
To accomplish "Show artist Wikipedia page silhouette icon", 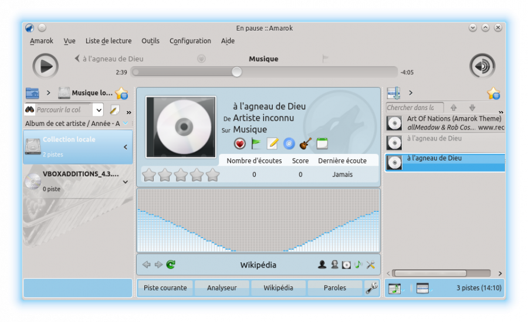I will click(x=322, y=265).
